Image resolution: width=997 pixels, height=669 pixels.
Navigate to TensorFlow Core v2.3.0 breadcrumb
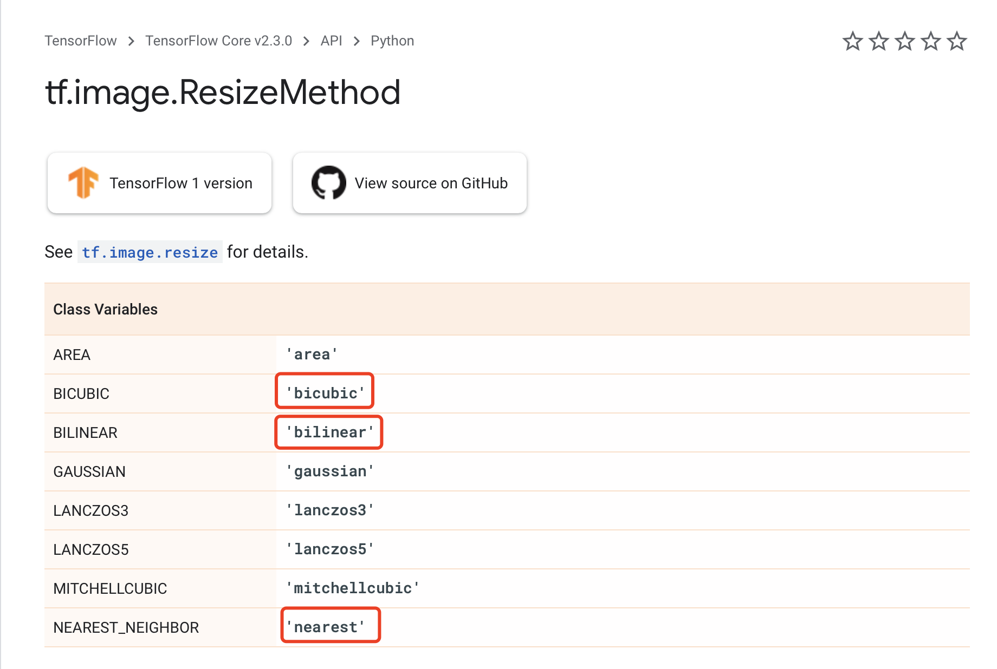(218, 41)
